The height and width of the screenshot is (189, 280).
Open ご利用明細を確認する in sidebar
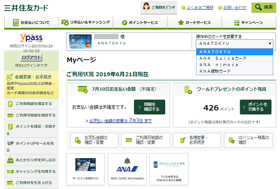tap(32, 104)
